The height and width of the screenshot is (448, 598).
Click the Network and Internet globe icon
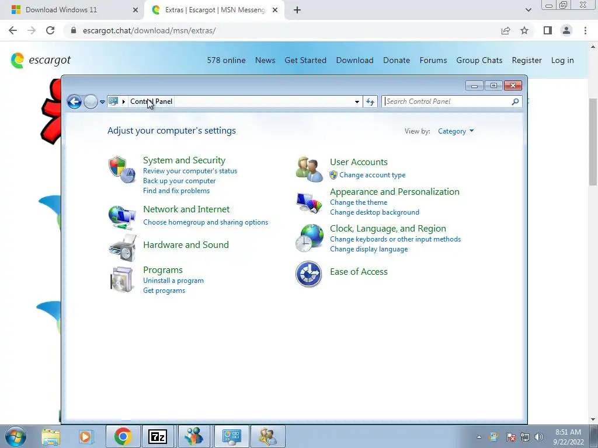(x=122, y=218)
